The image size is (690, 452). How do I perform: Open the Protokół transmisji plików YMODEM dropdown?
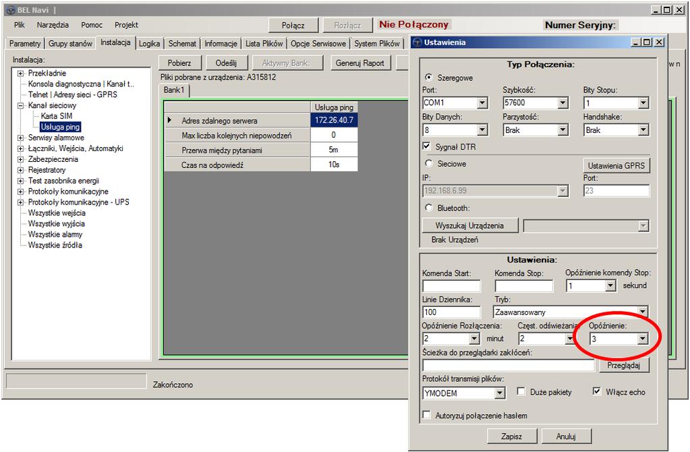pos(500,393)
